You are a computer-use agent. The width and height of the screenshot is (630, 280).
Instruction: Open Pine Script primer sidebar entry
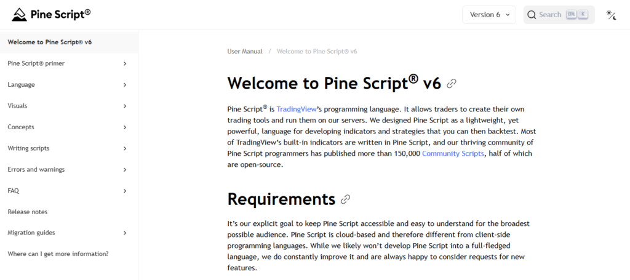tap(36, 63)
